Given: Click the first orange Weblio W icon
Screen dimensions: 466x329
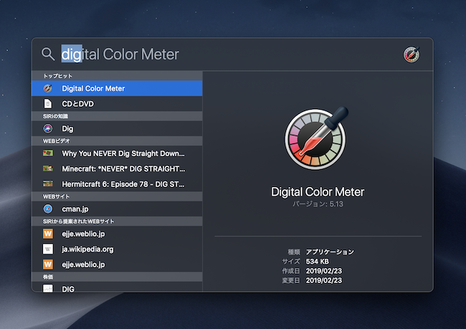Looking at the screenshot, I should (x=48, y=234).
